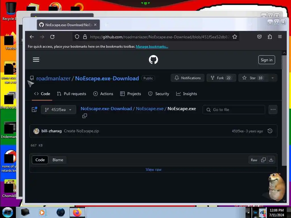Open the Firefox application menu
Screen dimensions: 291x218
pos(280,37)
